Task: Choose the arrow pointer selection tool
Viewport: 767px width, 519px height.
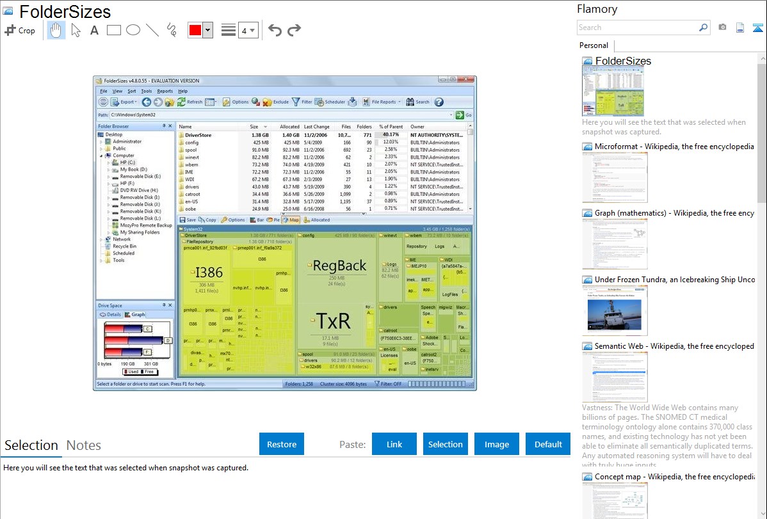Action: 76,30
